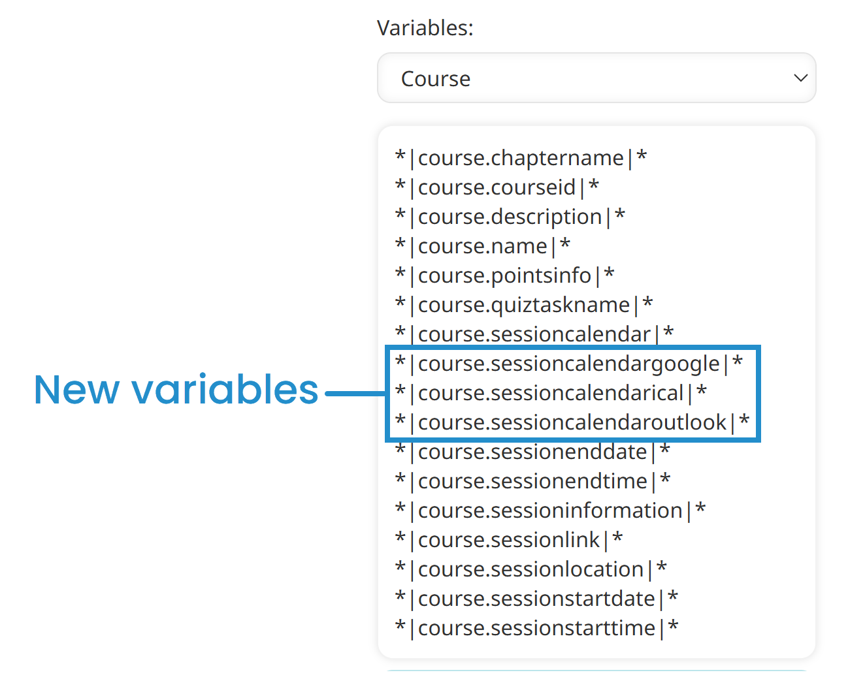
Task: Select the course.courseid variable
Action: (497, 187)
